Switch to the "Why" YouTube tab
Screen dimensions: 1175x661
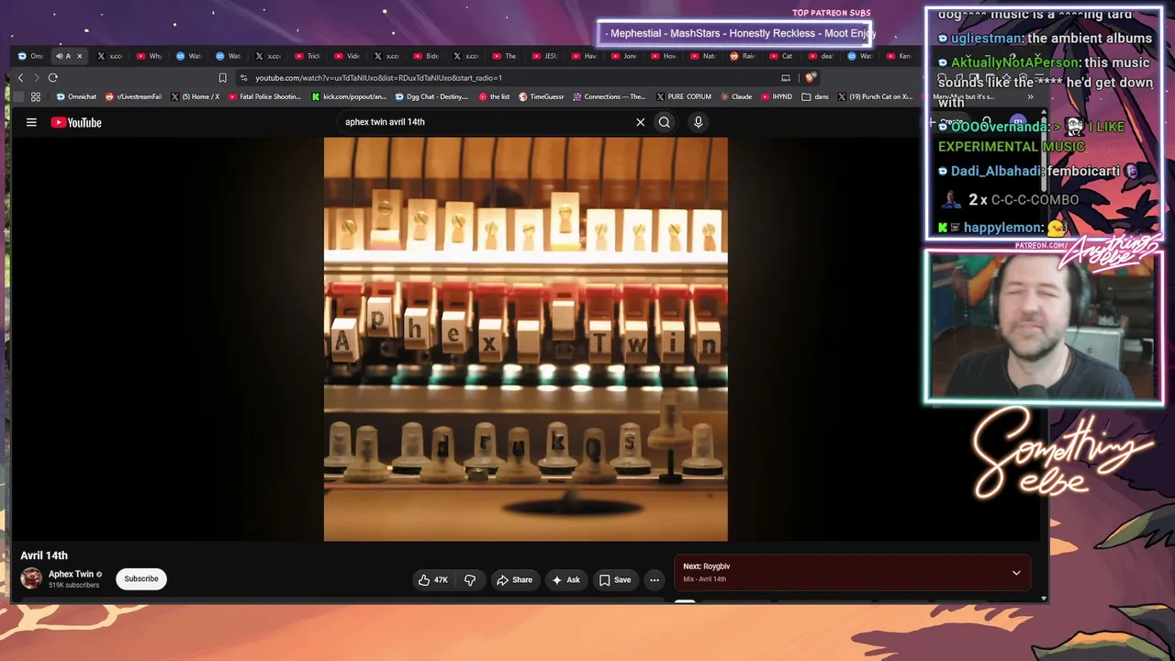coord(149,56)
